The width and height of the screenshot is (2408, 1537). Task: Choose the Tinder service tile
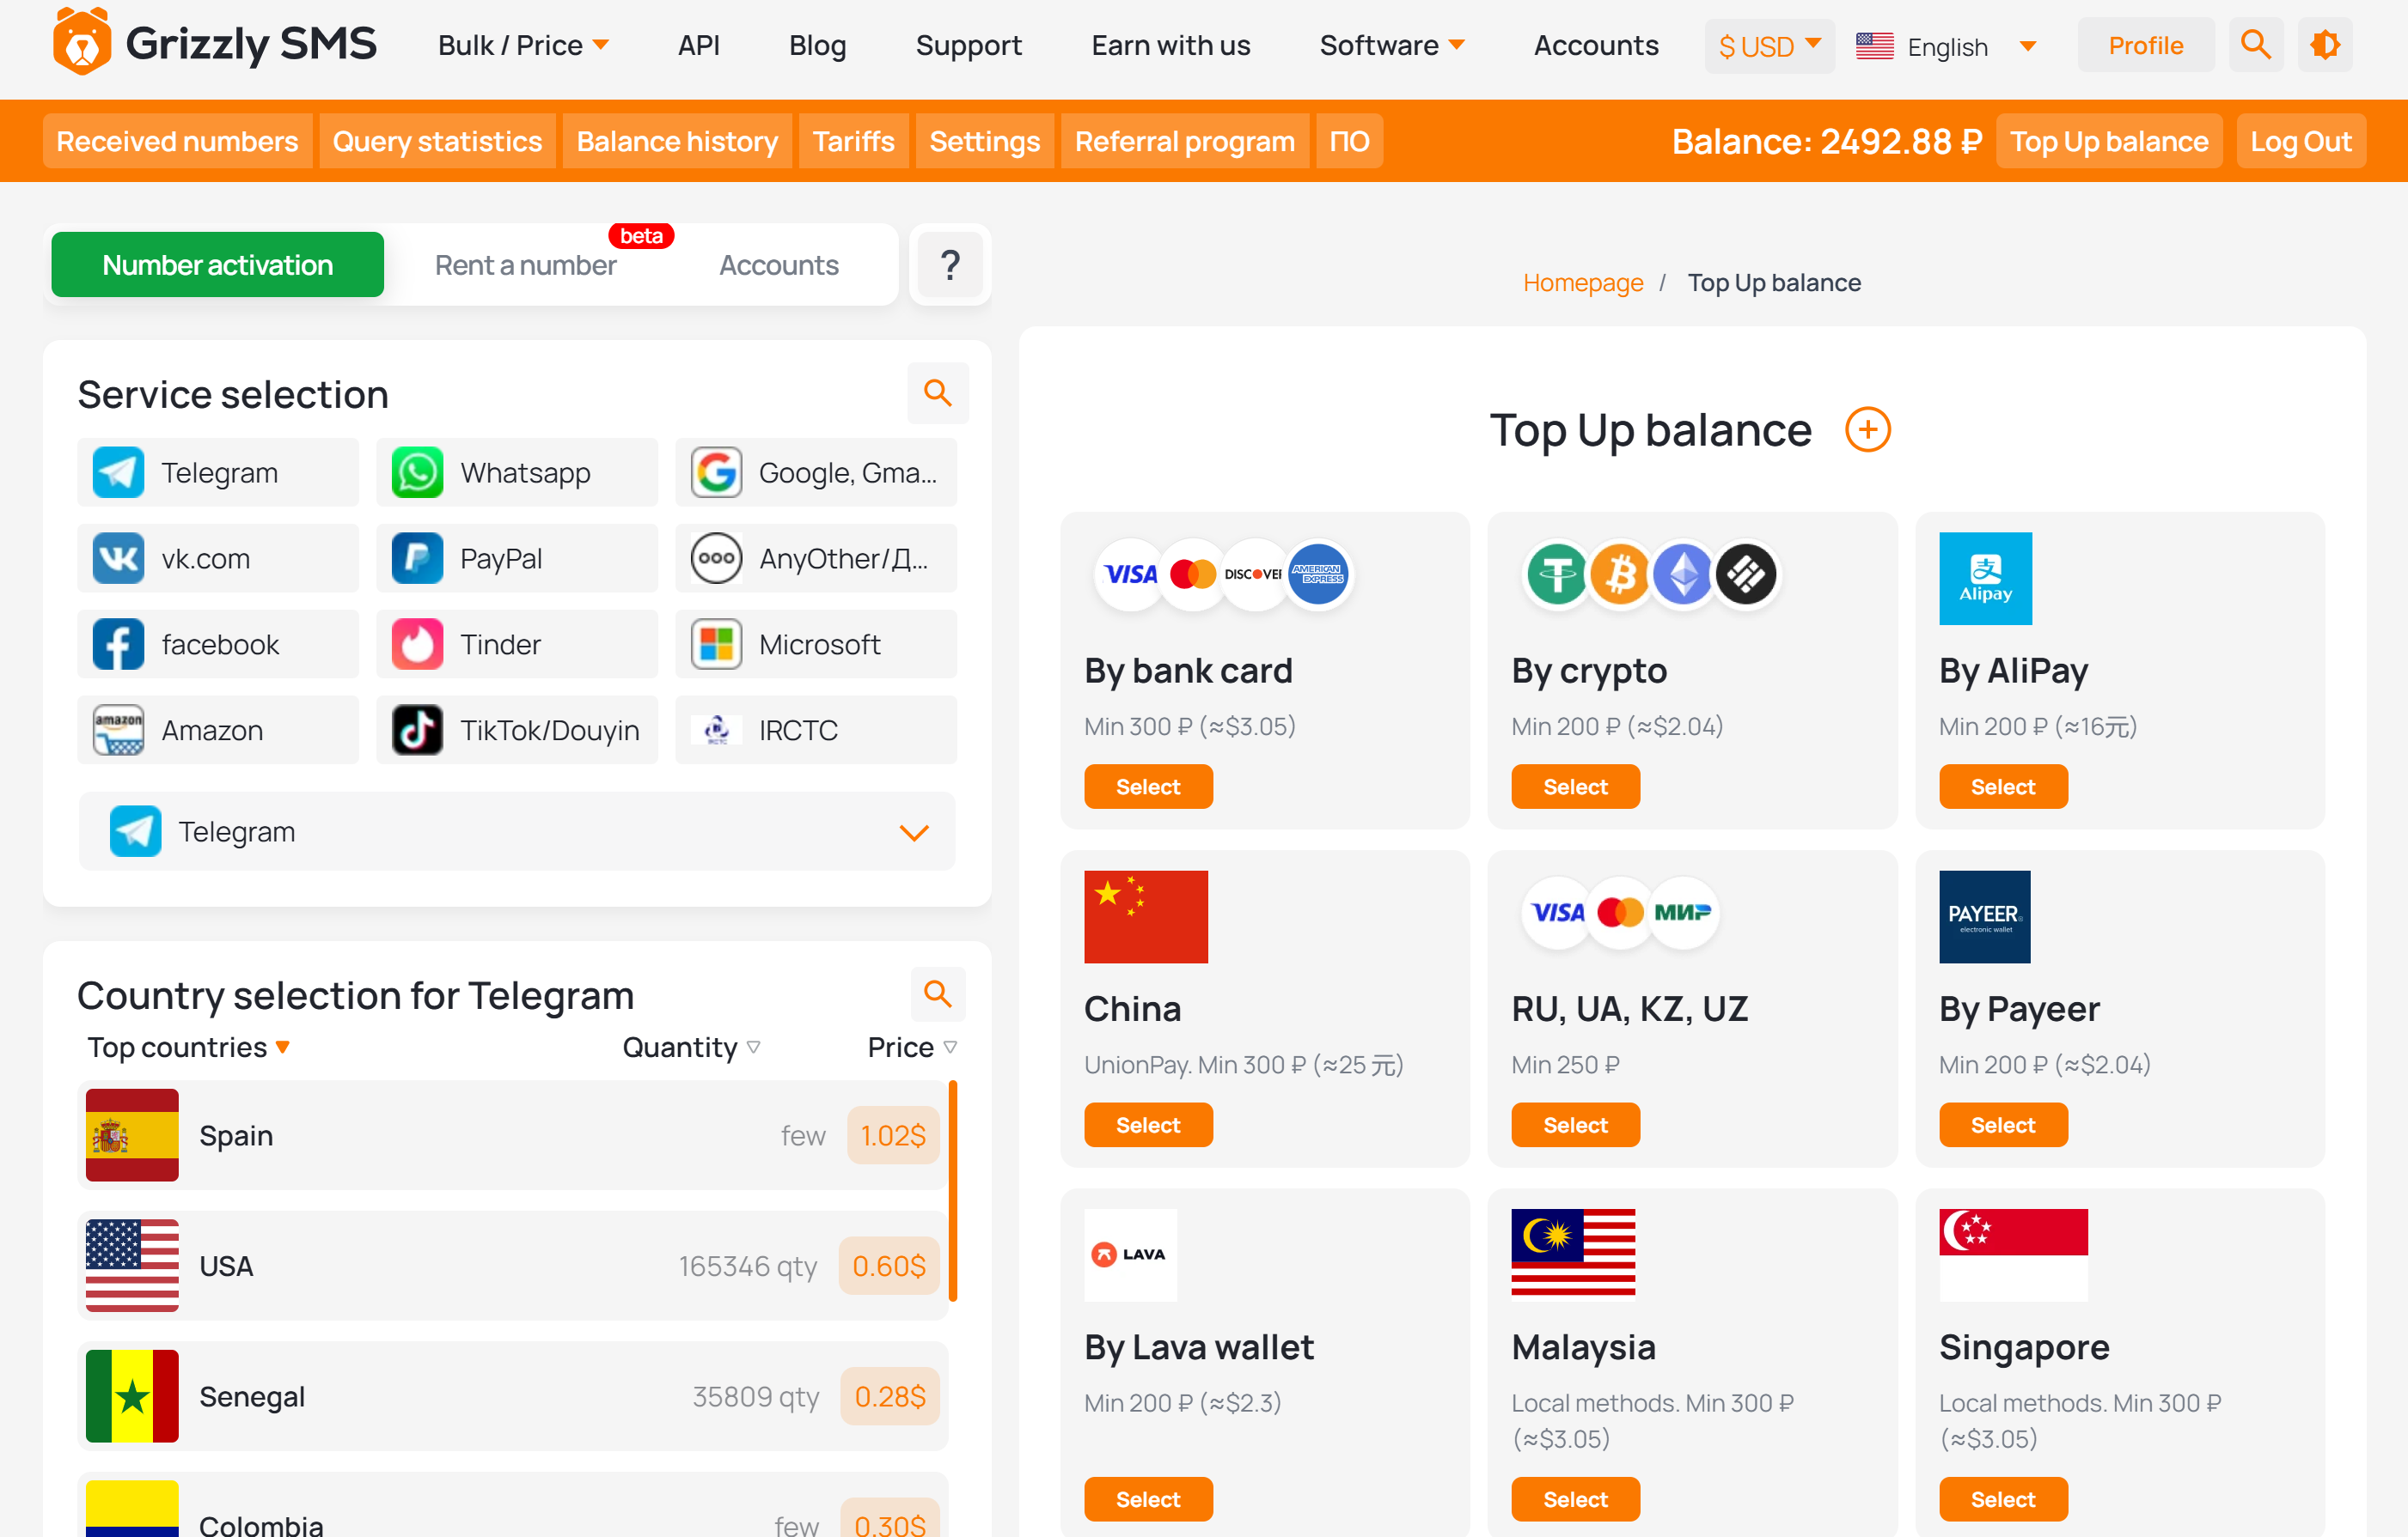point(517,645)
